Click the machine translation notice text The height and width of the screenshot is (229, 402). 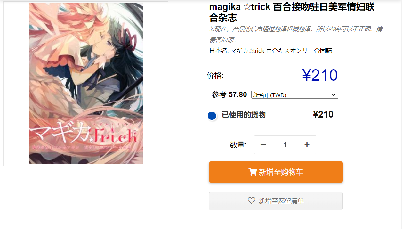295,34
